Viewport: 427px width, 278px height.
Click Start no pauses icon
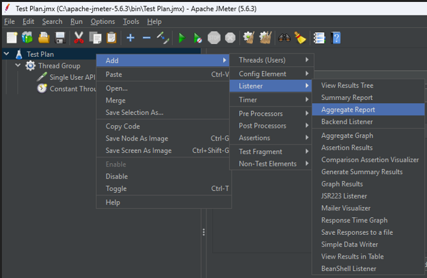click(x=198, y=37)
